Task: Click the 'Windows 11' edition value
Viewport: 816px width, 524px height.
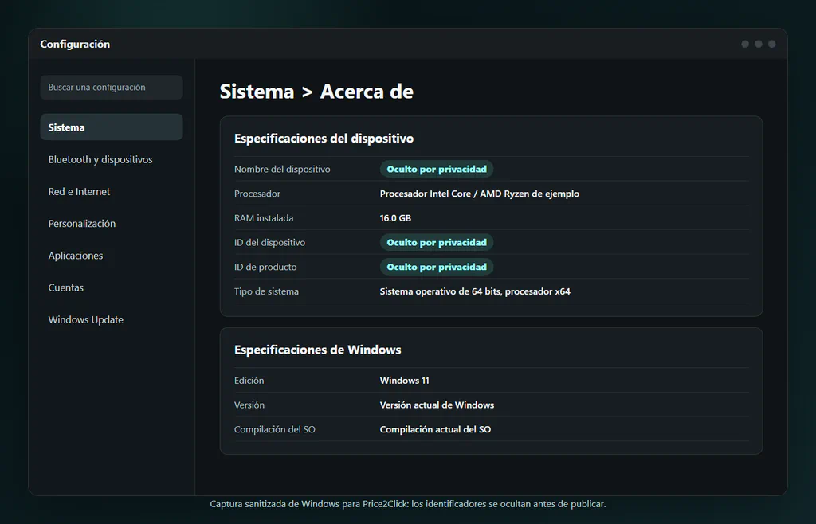Action: coord(404,381)
